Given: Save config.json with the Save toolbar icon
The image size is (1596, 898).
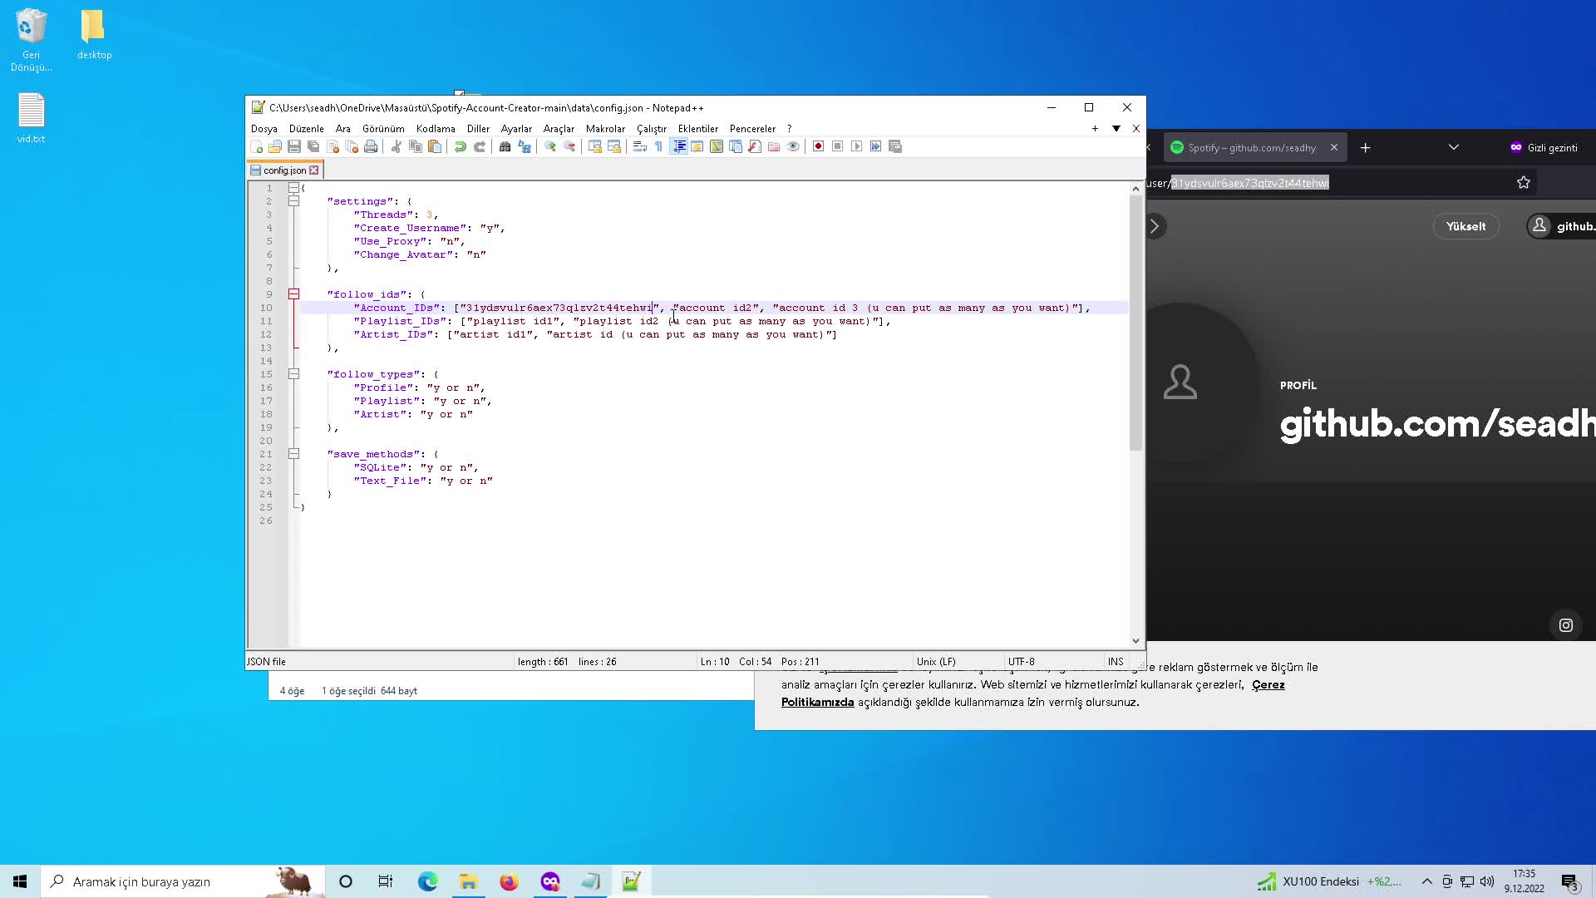Looking at the screenshot, I should (x=293, y=146).
